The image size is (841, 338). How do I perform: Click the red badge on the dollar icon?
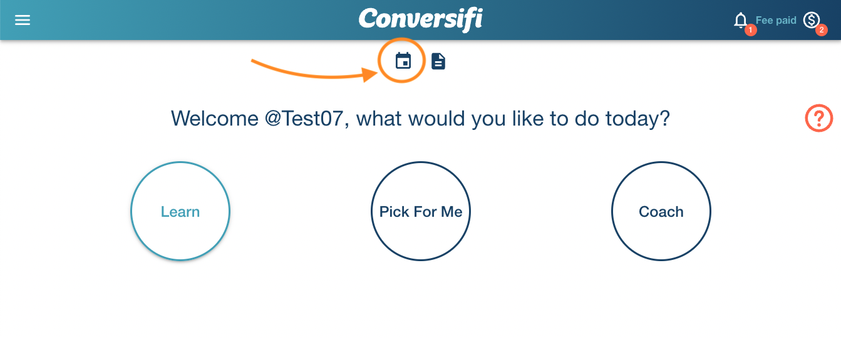822,29
